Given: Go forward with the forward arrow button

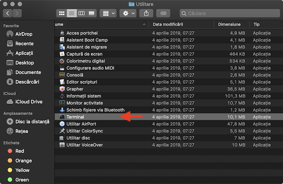Looking at the screenshot, I should click(x=17, y=14).
